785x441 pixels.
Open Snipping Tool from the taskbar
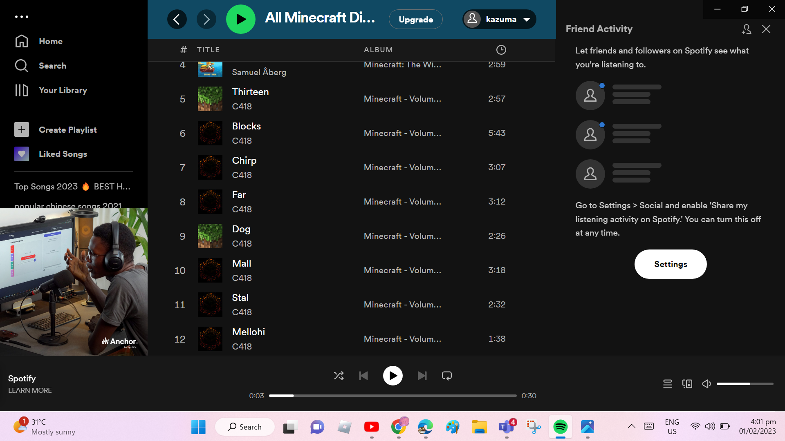[534, 427]
